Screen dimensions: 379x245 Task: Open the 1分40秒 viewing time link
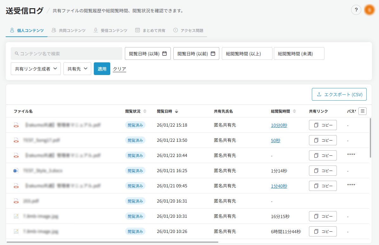pos(279,186)
